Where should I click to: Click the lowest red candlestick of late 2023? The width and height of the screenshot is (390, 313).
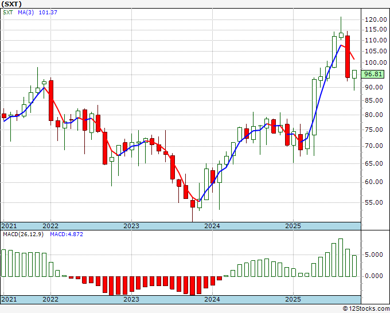(193, 204)
